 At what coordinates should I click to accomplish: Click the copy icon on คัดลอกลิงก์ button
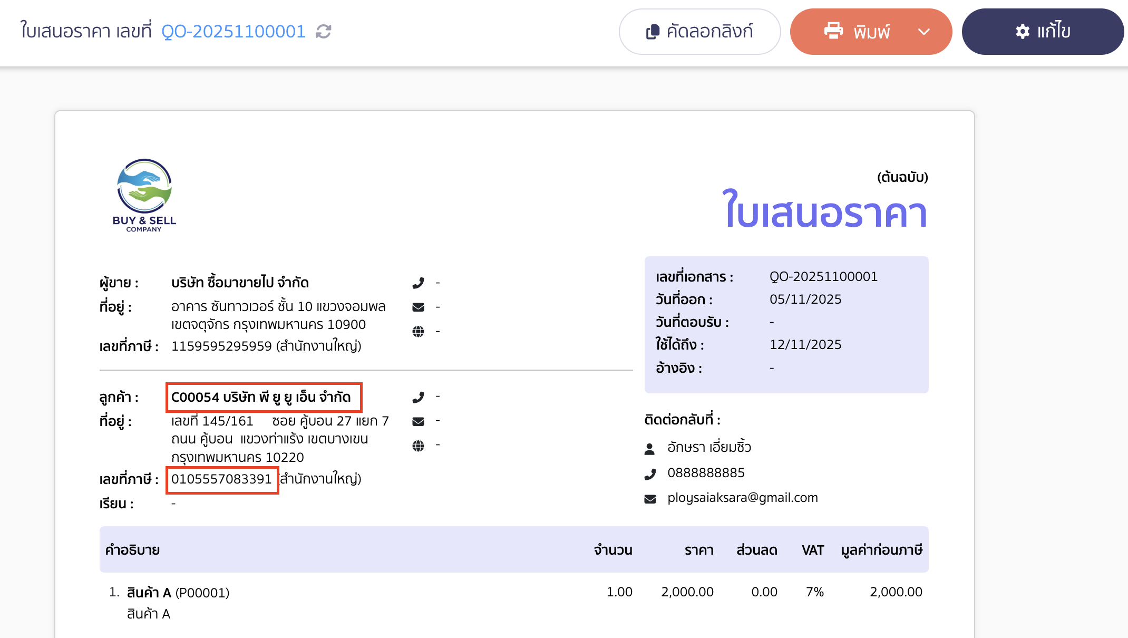[x=653, y=32]
